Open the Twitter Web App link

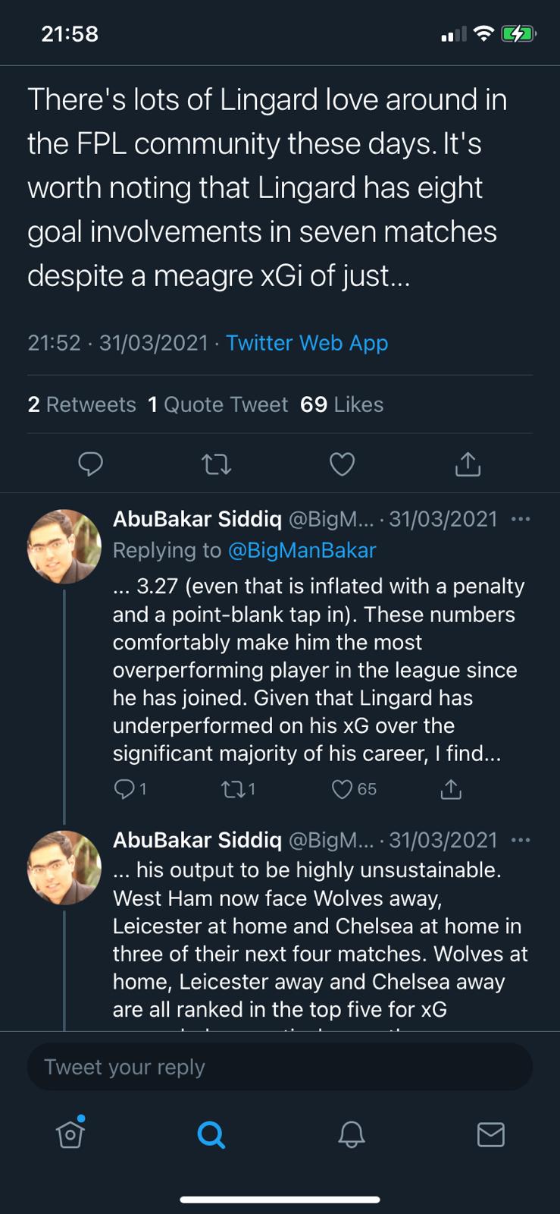click(307, 343)
